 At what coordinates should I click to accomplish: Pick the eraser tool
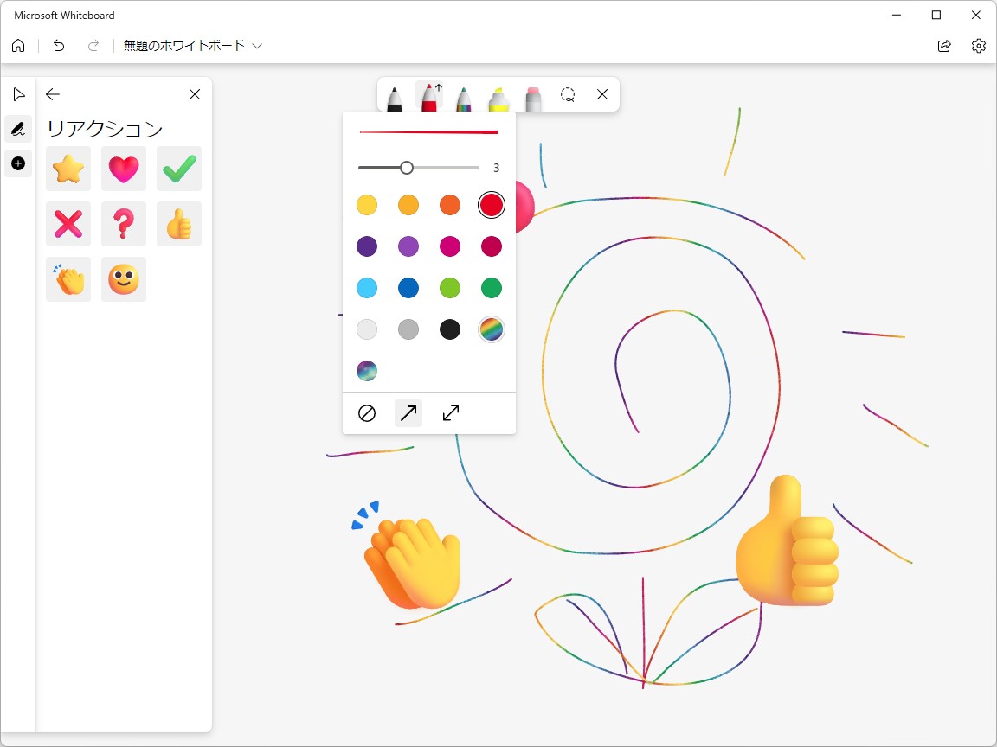(x=533, y=96)
